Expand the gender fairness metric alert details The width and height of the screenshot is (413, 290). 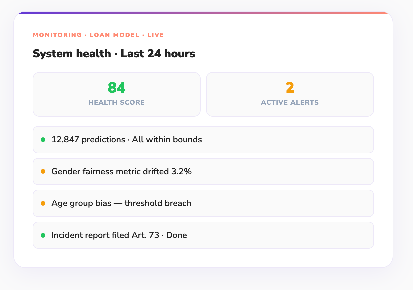(x=203, y=171)
